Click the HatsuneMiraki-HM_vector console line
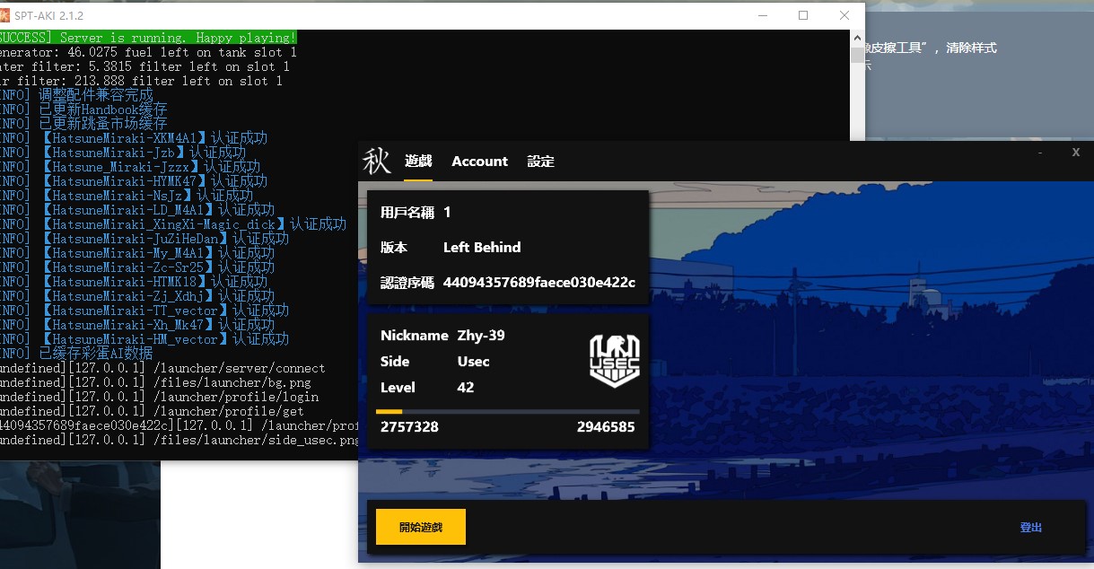The height and width of the screenshot is (569, 1094). pyautogui.click(x=144, y=339)
